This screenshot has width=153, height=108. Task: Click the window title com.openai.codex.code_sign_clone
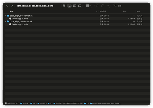coord(35,6)
